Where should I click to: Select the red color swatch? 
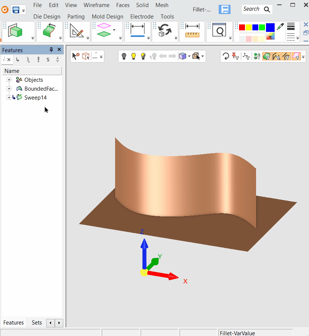click(x=242, y=27)
